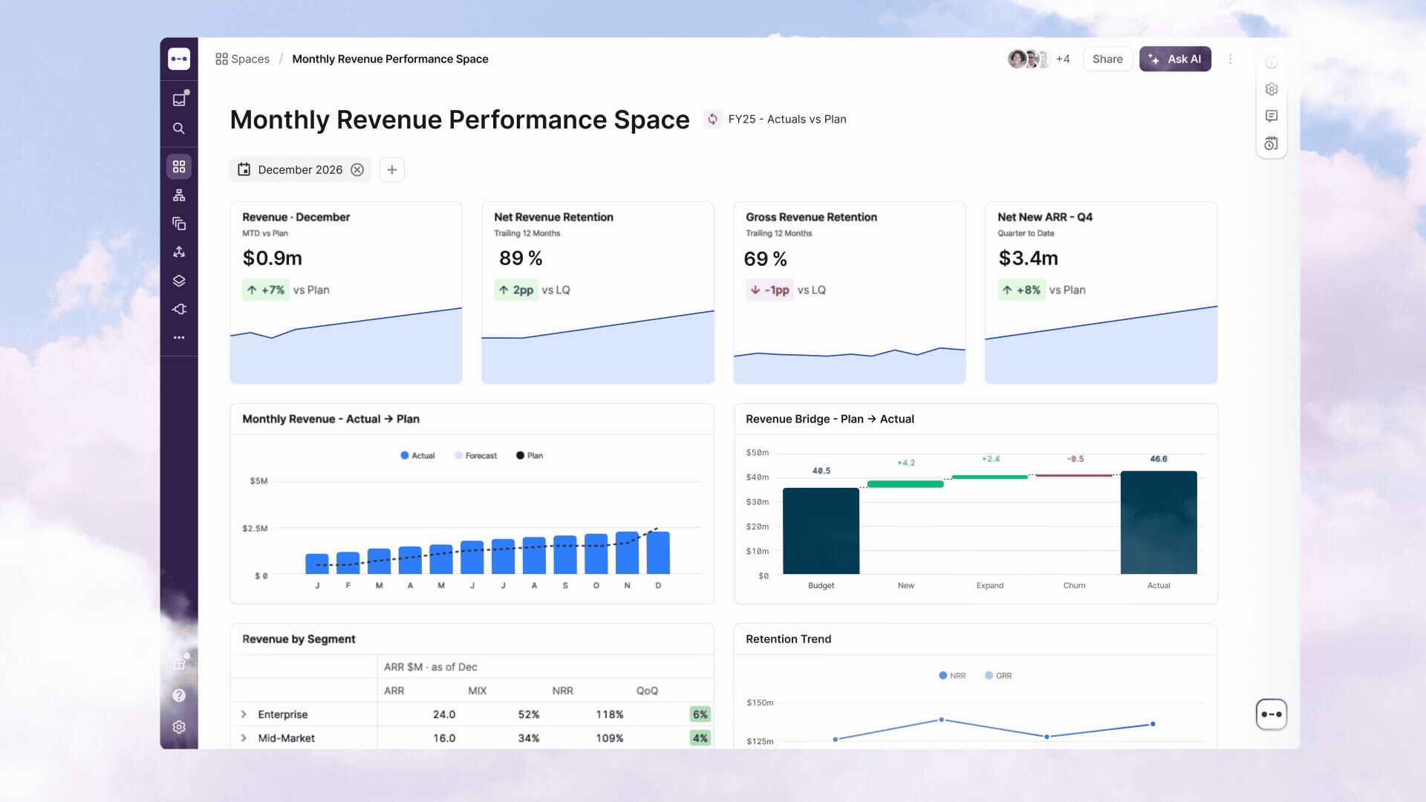Viewport: 1426px width, 802px height.
Task: Go to Spaces via breadcrumb
Action: click(243, 59)
